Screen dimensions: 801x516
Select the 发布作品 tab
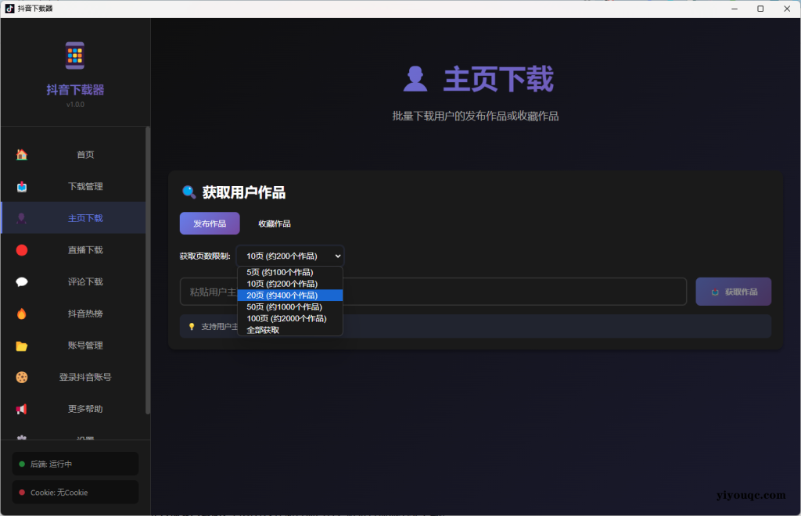[x=210, y=223]
